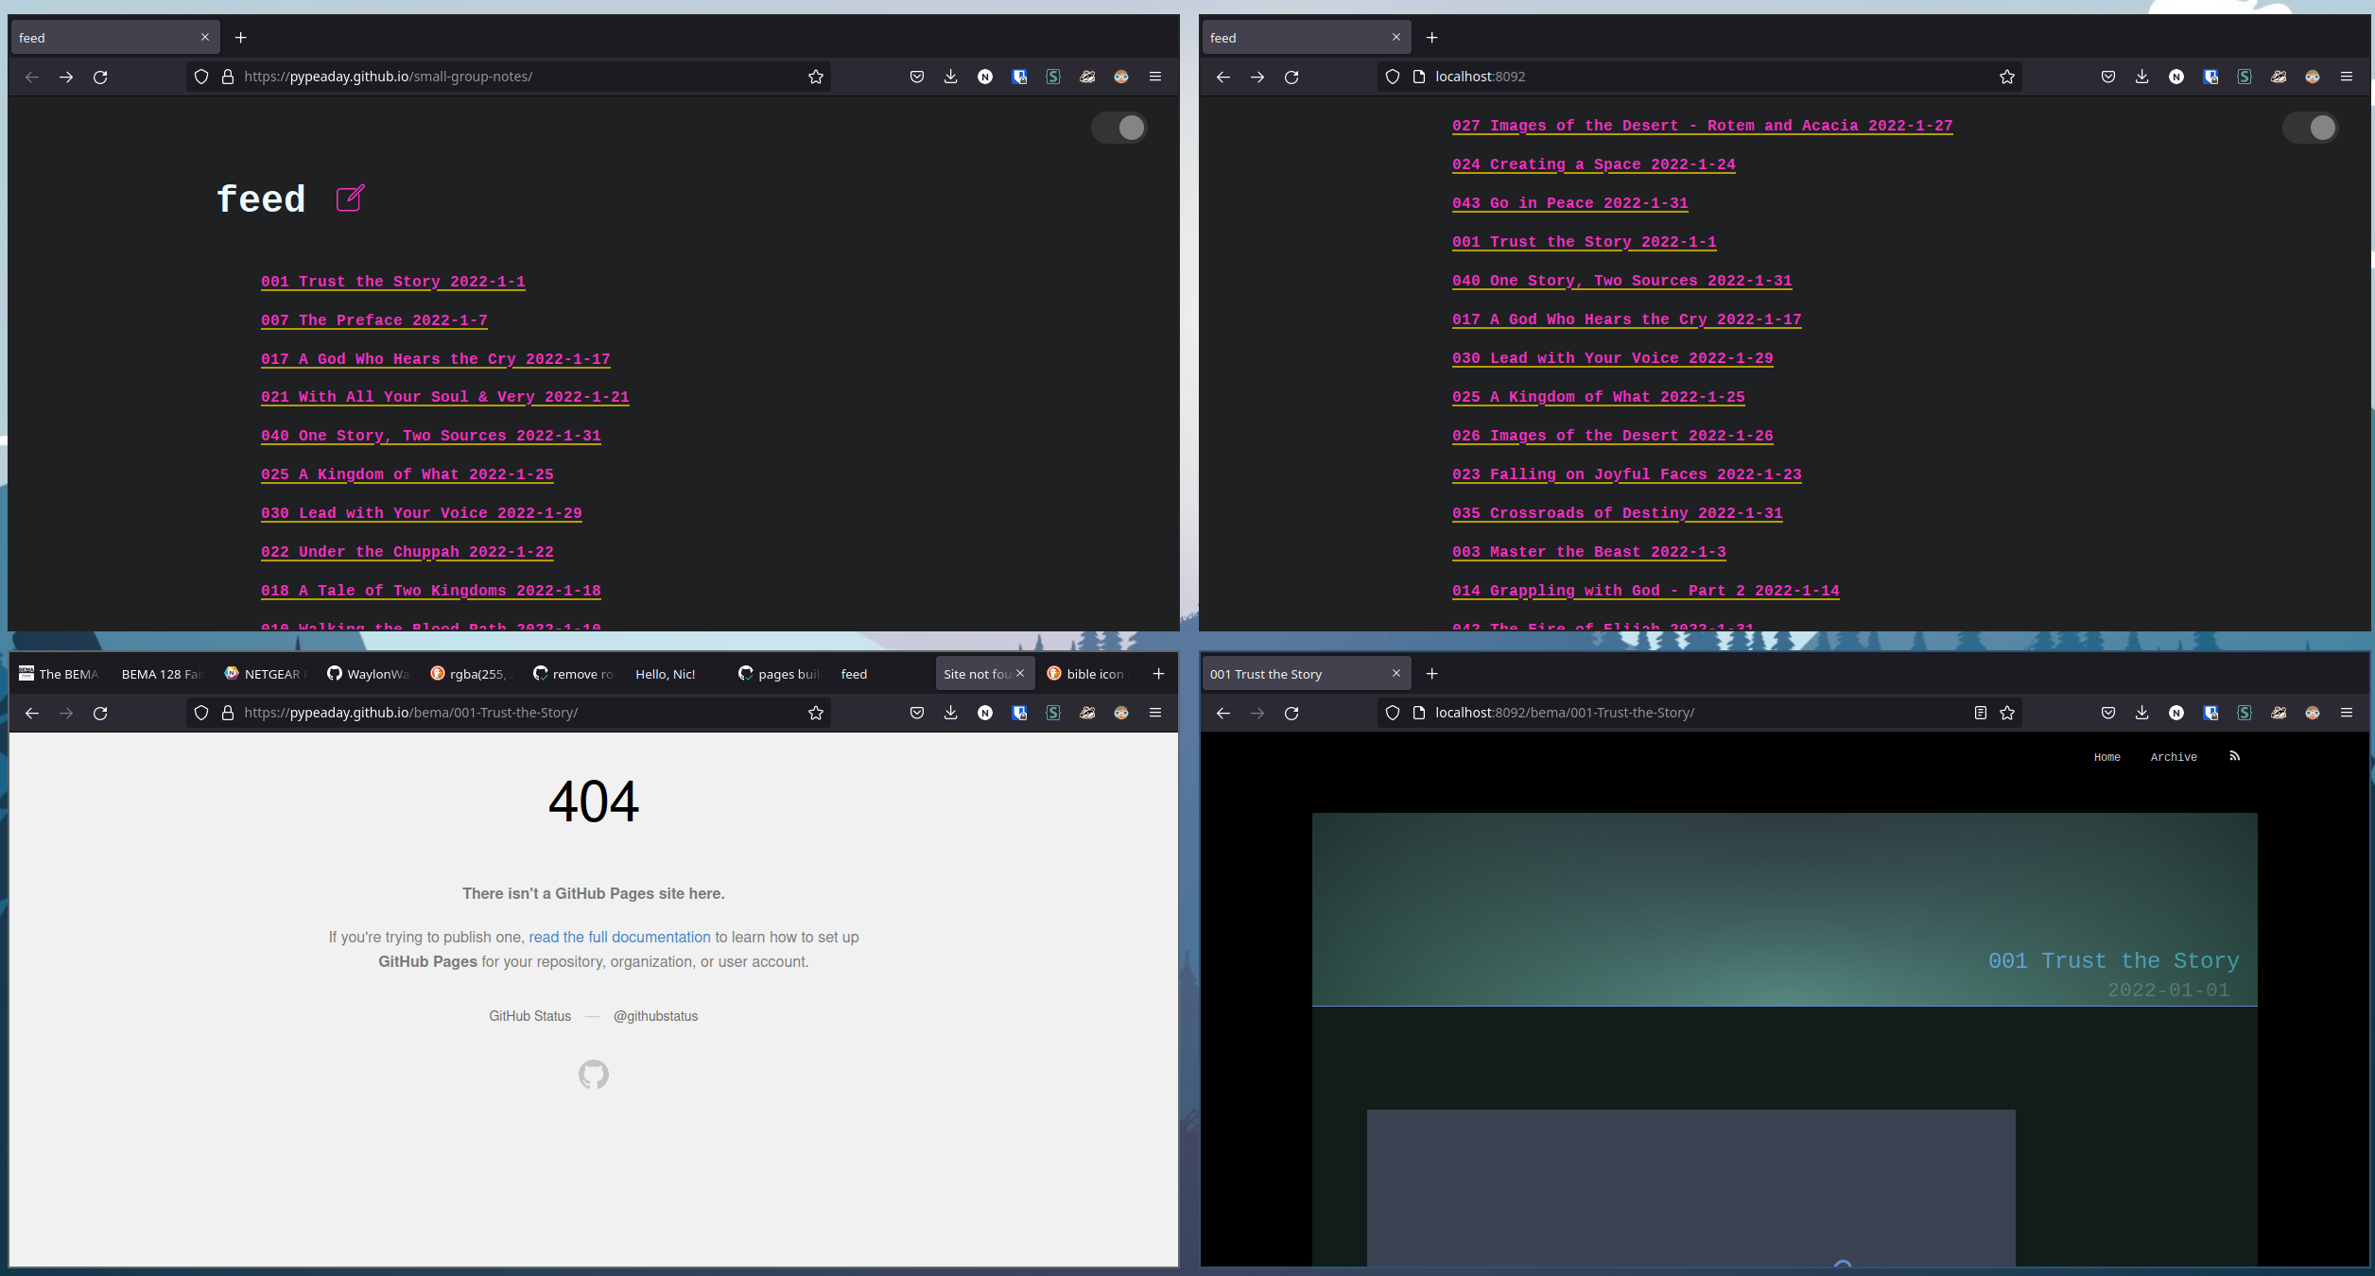Click the GitHub octocat logo on the 404 page

click(593, 1074)
